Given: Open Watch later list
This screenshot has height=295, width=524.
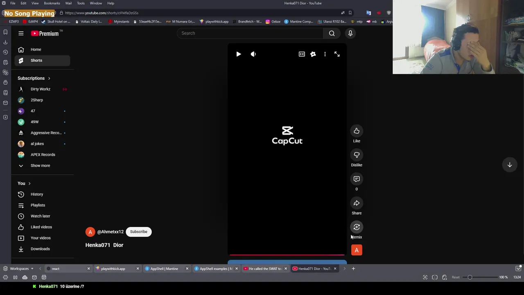Looking at the screenshot, I should pyautogui.click(x=42, y=216).
